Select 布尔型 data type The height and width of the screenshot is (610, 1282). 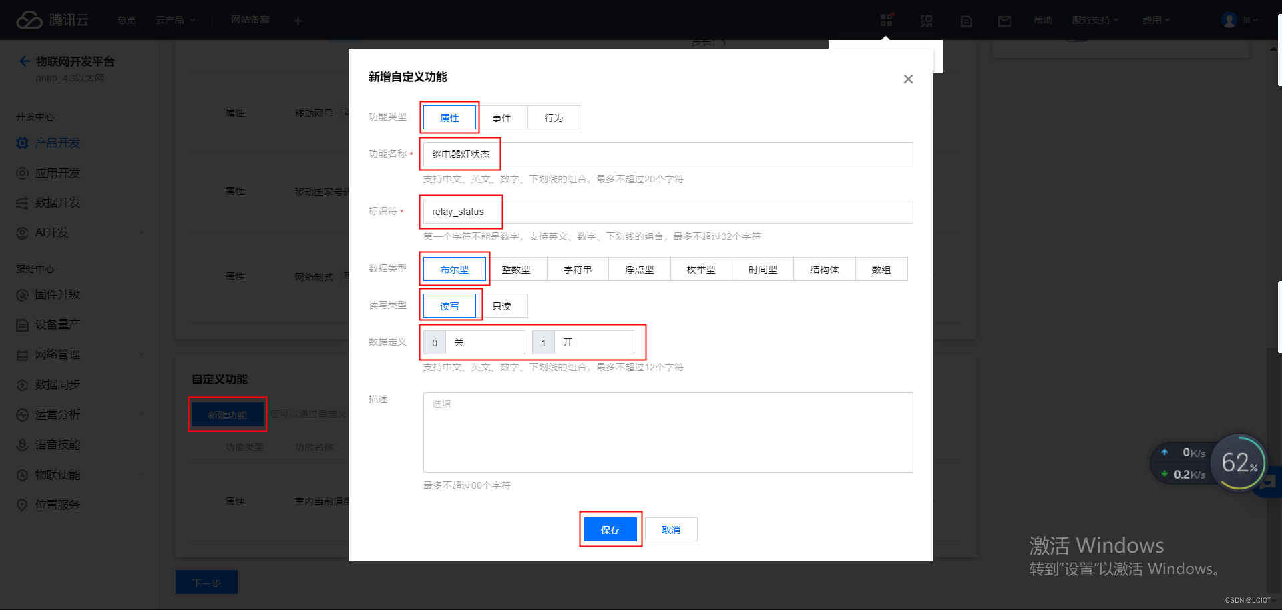454,270
